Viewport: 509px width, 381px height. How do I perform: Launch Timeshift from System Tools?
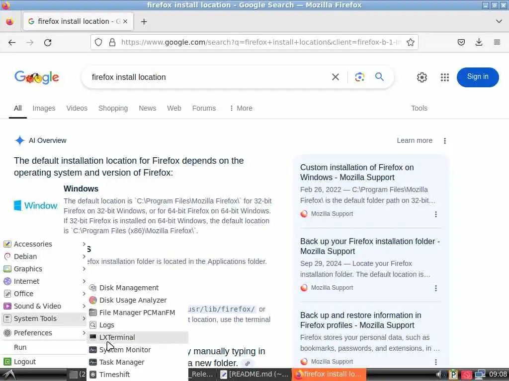(x=138, y=375)
